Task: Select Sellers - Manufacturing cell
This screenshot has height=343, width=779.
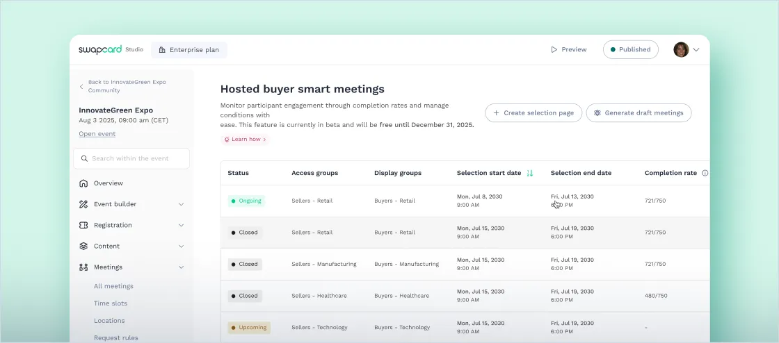Action: [x=324, y=264]
